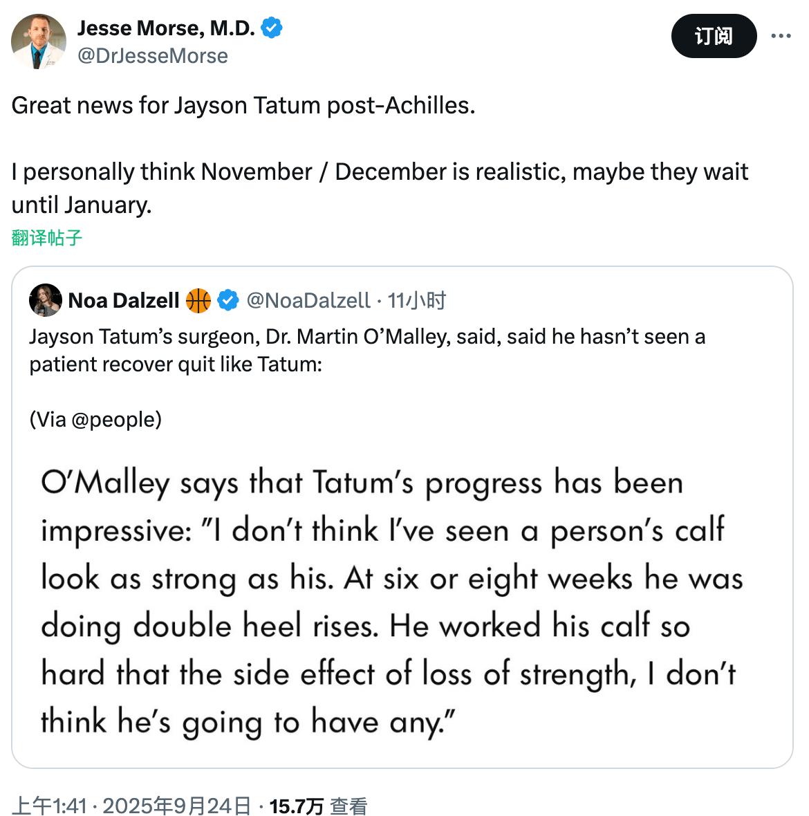Click the 翻译帖子 translate post link
809x816 pixels.
pyautogui.click(x=47, y=238)
